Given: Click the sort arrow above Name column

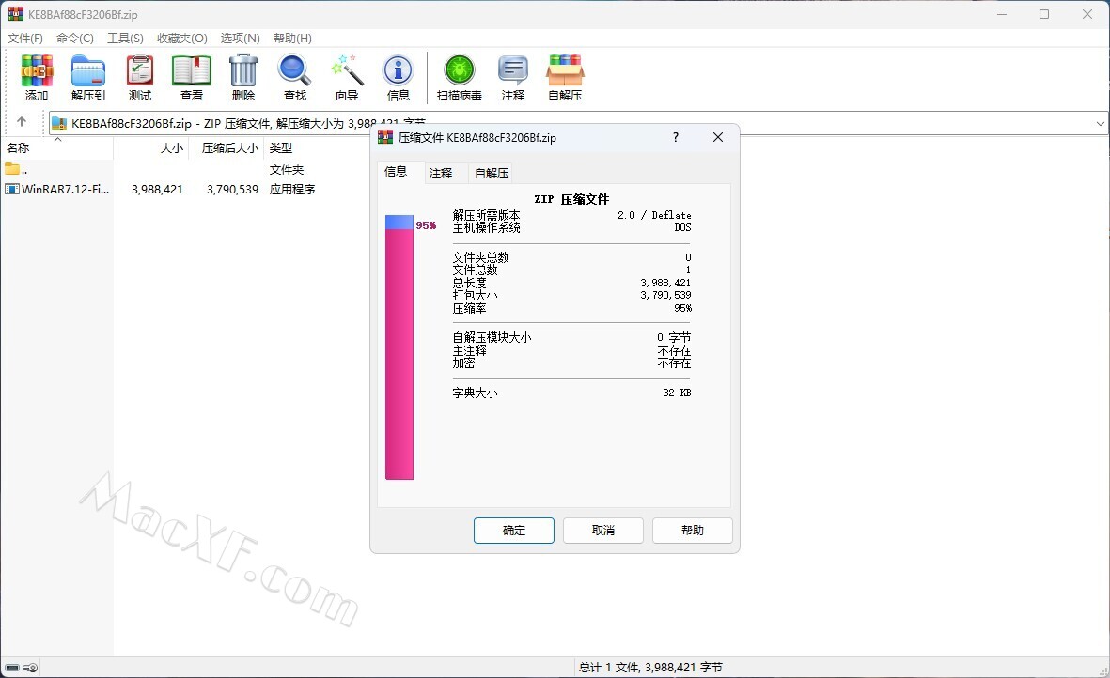Looking at the screenshot, I should pos(58,139).
